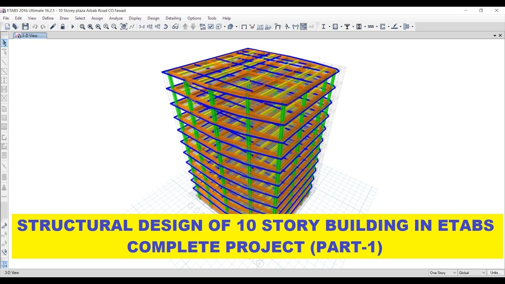Click the Select All 'all' icon
The height and width of the screenshot is (284, 505).
point(4,226)
